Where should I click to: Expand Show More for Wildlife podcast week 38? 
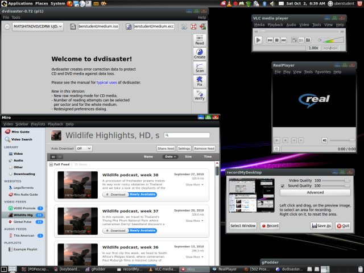[x=193, y=184]
